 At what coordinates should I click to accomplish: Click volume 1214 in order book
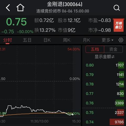tap(120, 84)
